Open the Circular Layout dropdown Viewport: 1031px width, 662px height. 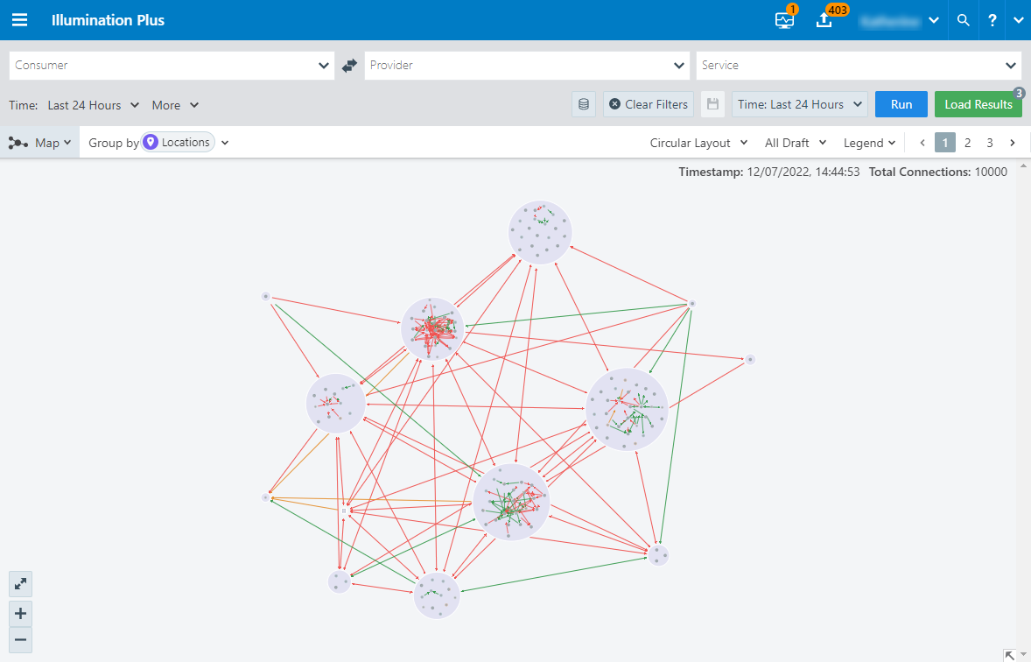coord(698,142)
